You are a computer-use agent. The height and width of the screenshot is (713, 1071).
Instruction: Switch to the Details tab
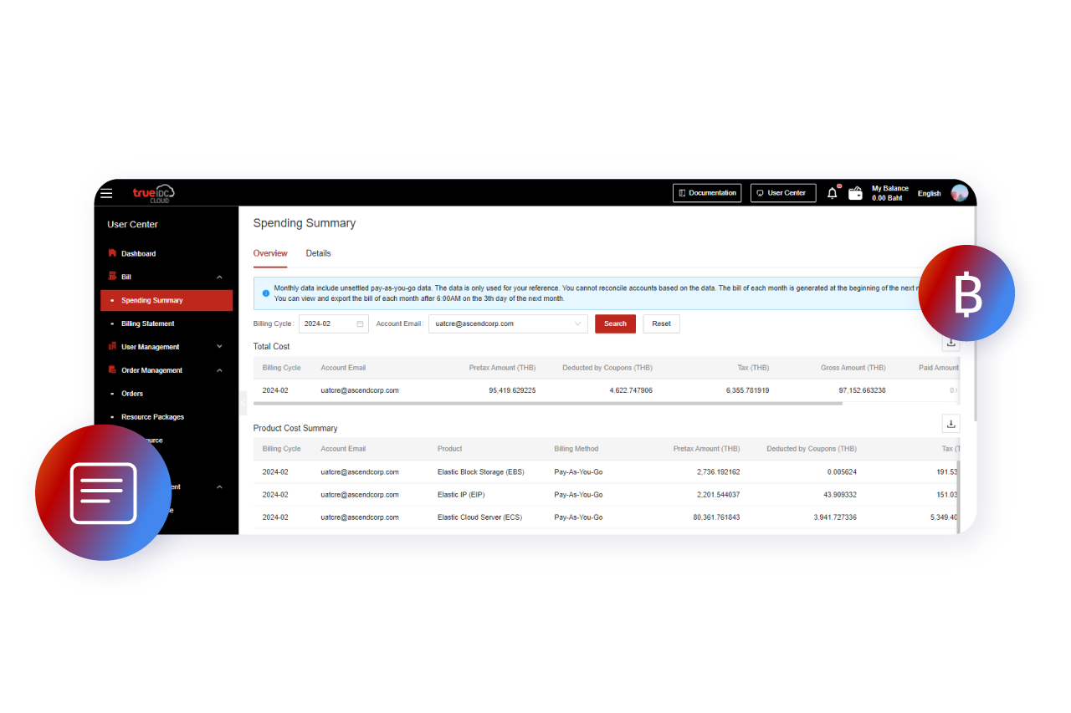pyautogui.click(x=318, y=252)
